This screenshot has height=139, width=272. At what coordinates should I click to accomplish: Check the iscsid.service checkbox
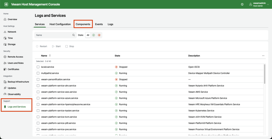pos(38,67)
